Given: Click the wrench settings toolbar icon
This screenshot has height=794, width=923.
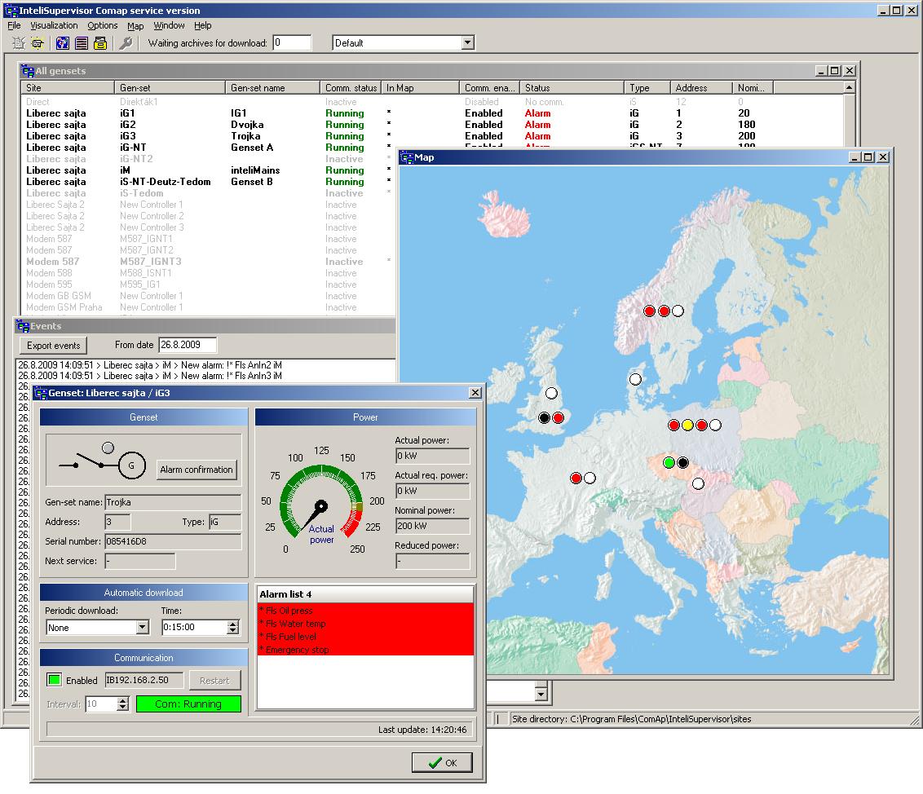Looking at the screenshot, I should [126, 43].
